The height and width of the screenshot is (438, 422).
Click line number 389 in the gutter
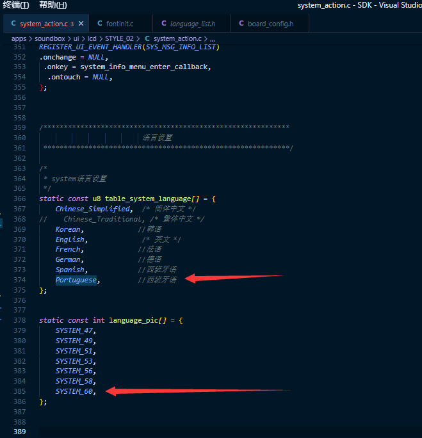pos(20,432)
